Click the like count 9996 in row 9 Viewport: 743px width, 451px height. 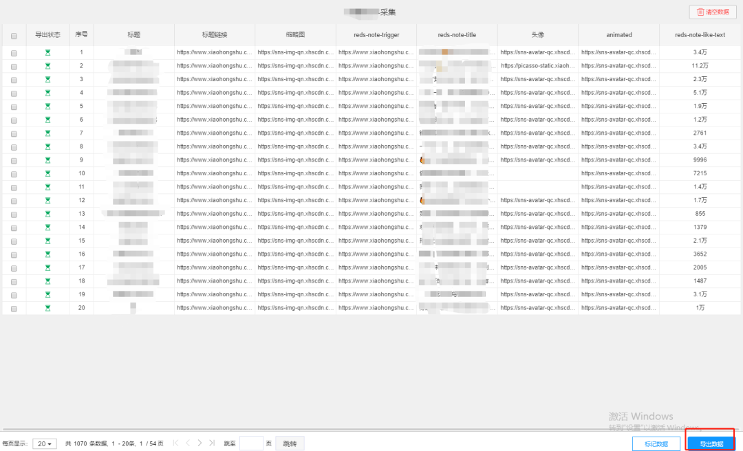700,160
